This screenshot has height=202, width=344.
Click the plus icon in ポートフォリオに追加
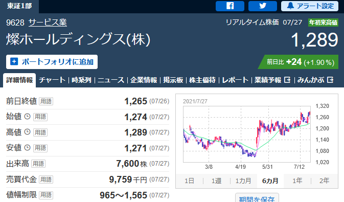coord(14,61)
